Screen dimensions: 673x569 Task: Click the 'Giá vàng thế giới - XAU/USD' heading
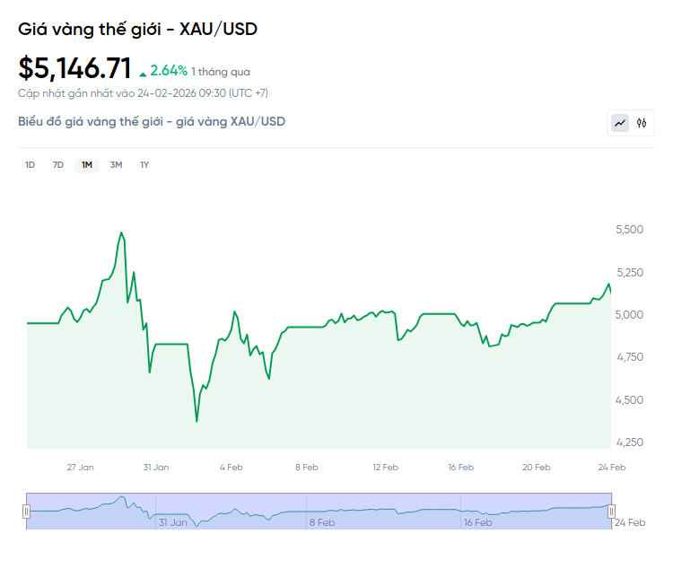coord(137,29)
